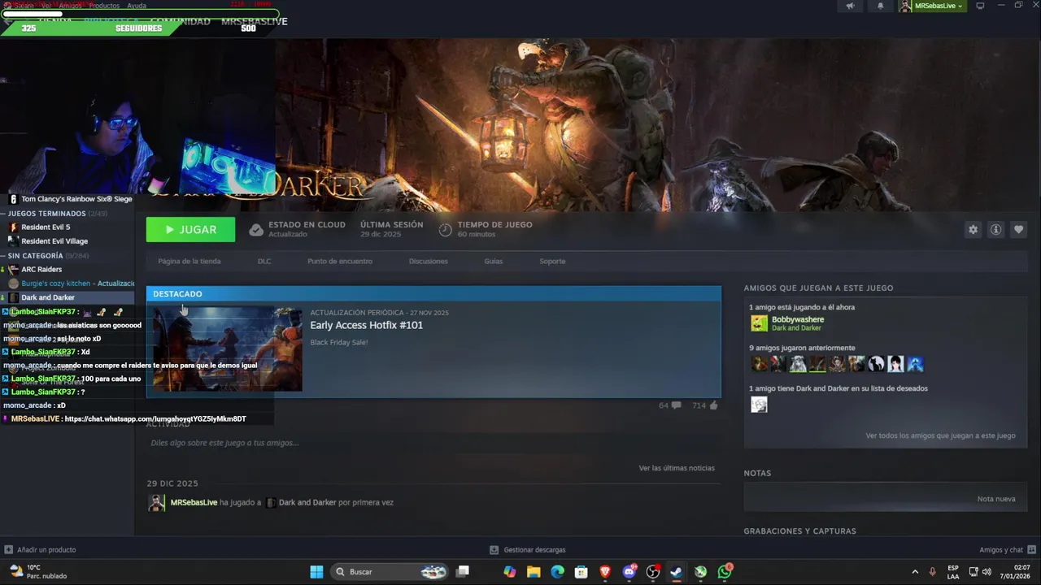Click MRSebasLive avatar in activity feed
1041x585 pixels.
tap(156, 503)
